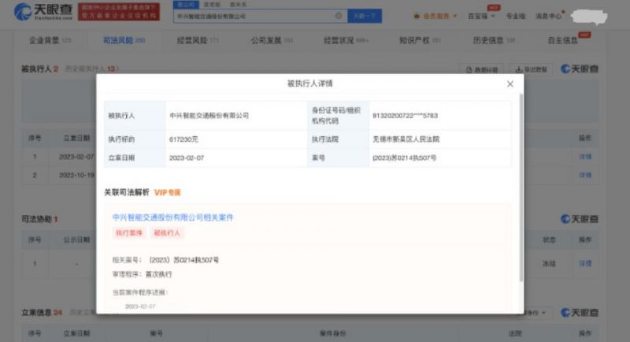630x342 pixels.
Task: Switch to the 公司发展 tab
Action: [272, 40]
